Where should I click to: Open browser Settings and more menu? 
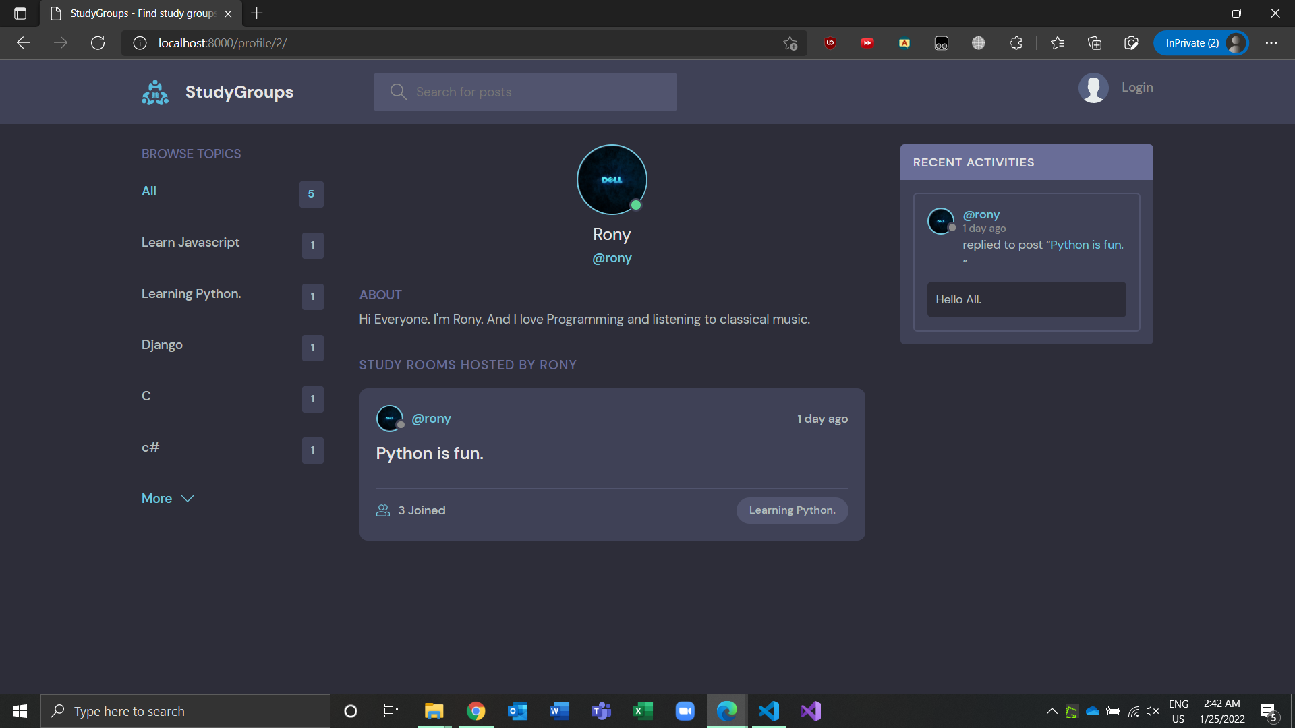1271,43
